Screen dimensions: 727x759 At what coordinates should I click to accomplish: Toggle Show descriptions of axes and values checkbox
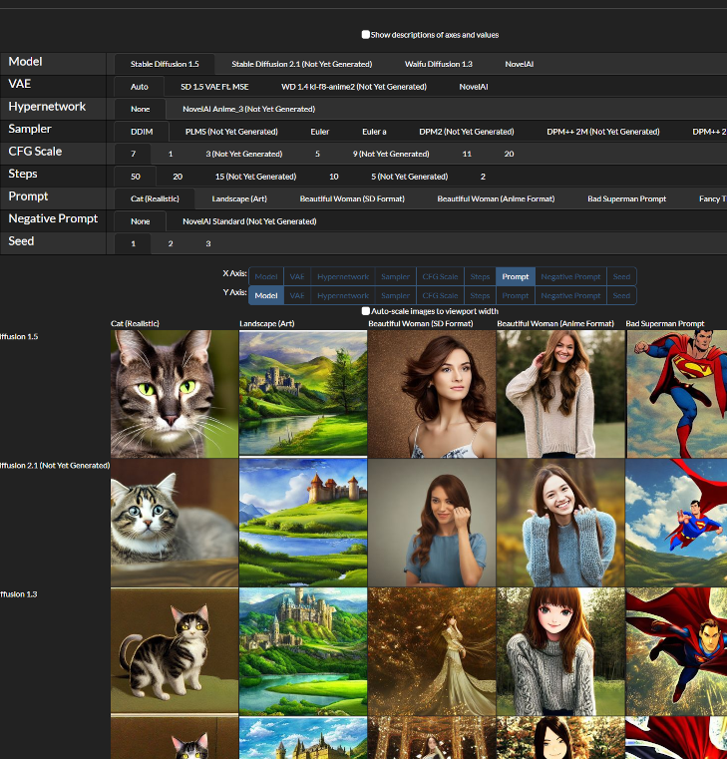click(x=366, y=35)
